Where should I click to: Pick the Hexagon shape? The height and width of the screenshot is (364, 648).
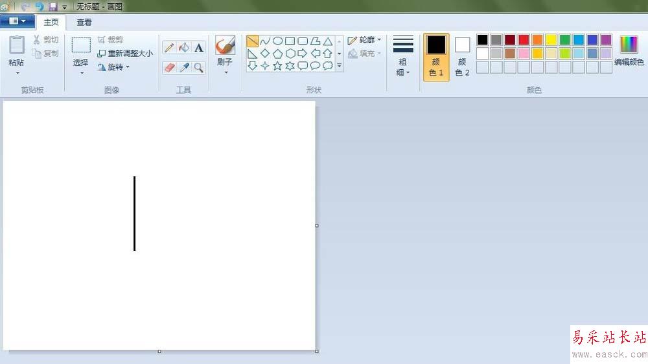[x=290, y=54]
